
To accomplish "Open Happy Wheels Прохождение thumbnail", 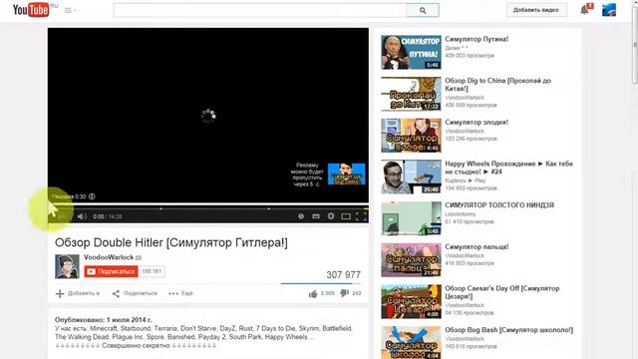I will [411, 177].
